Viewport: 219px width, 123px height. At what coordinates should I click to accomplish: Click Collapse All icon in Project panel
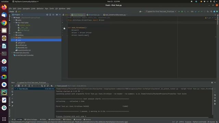tap(53, 15)
